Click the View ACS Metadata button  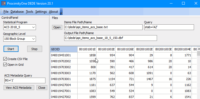click(19, 88)
